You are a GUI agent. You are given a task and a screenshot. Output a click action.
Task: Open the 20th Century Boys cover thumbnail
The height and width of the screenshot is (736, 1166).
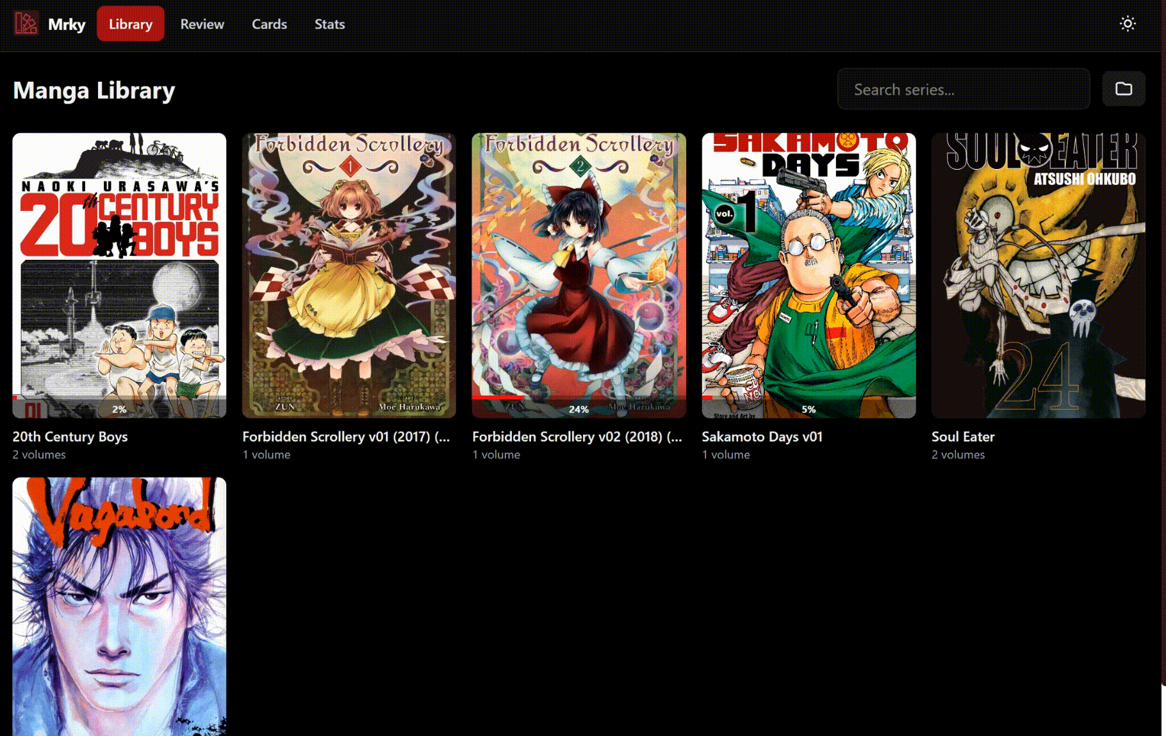[119, 275]
